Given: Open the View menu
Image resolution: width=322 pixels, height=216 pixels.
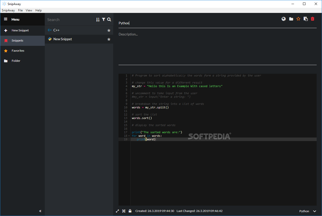Looking at the screenshot, I should coord(29,10).
